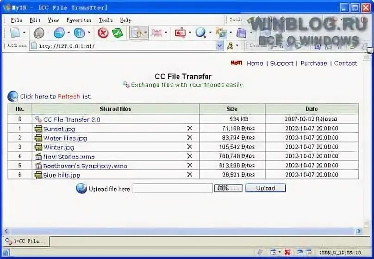Open the Sunset.jpg file link
Image resolution: width=374 pixels, height=259 pixels.
click(59, 129)
